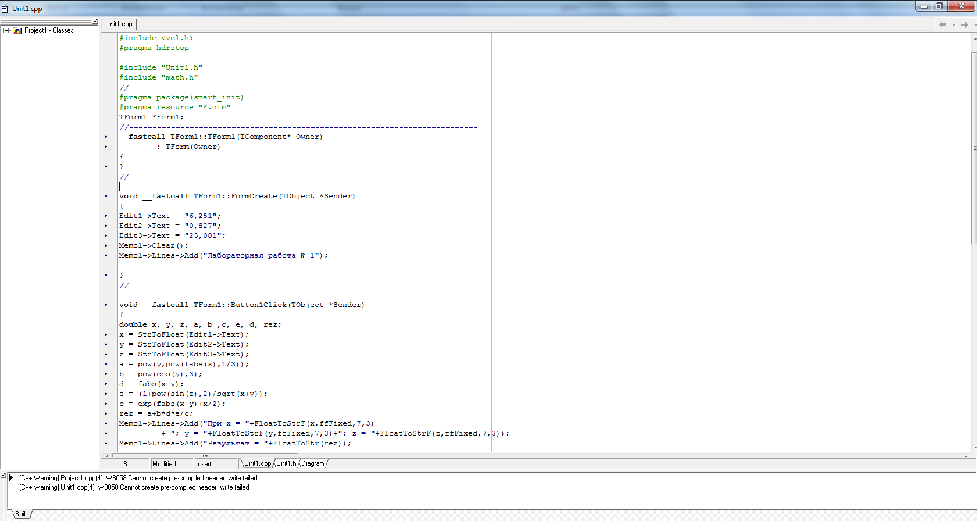
Task: Click the '18: 1' cursor position field
Action: (125, 464)
